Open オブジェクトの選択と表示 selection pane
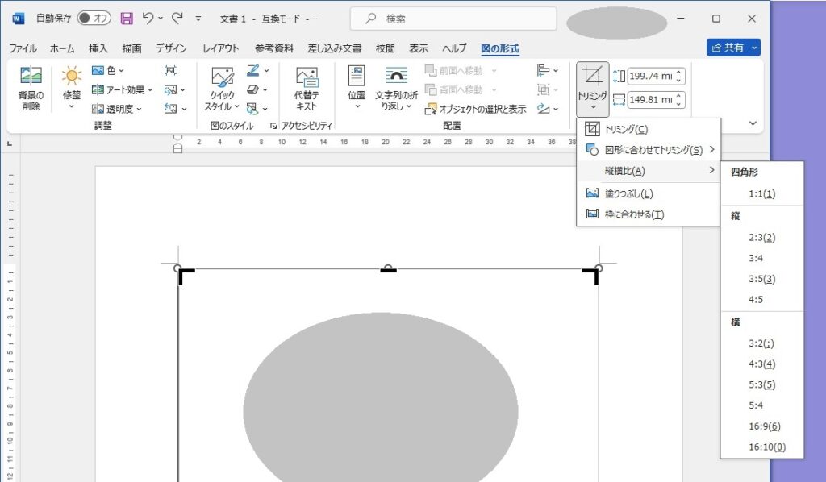826x482 pixels. click(x=476, y=109)
